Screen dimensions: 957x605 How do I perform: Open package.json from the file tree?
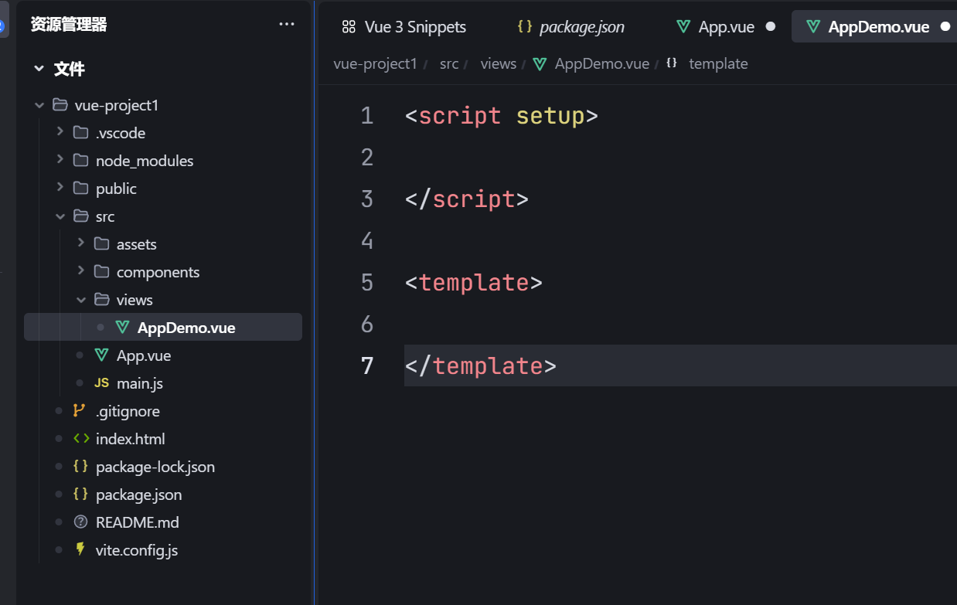[x=139, y=495]
